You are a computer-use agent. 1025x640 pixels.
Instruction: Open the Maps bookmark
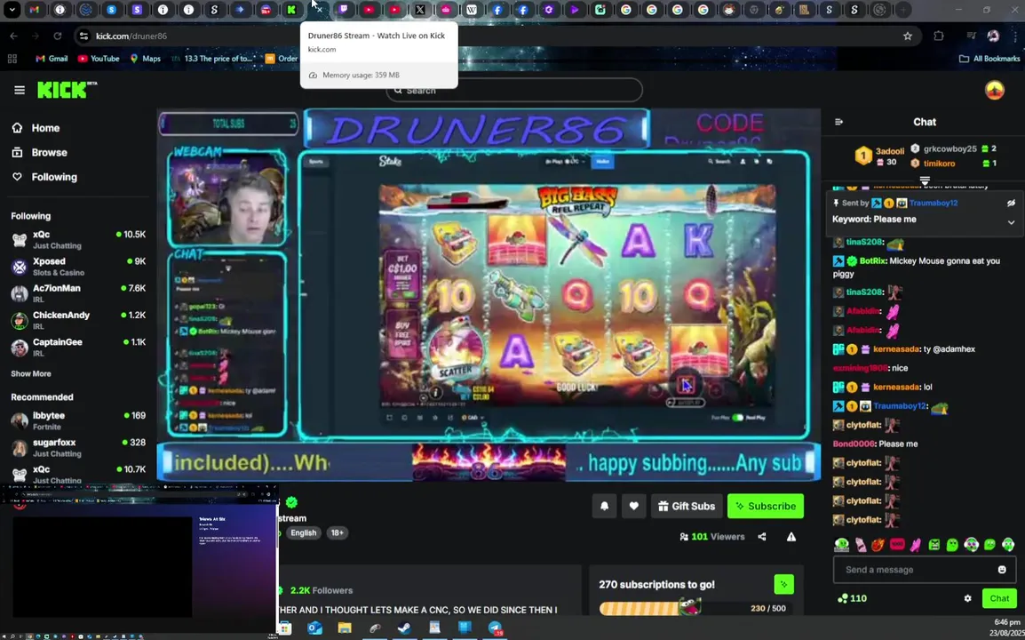145,59
